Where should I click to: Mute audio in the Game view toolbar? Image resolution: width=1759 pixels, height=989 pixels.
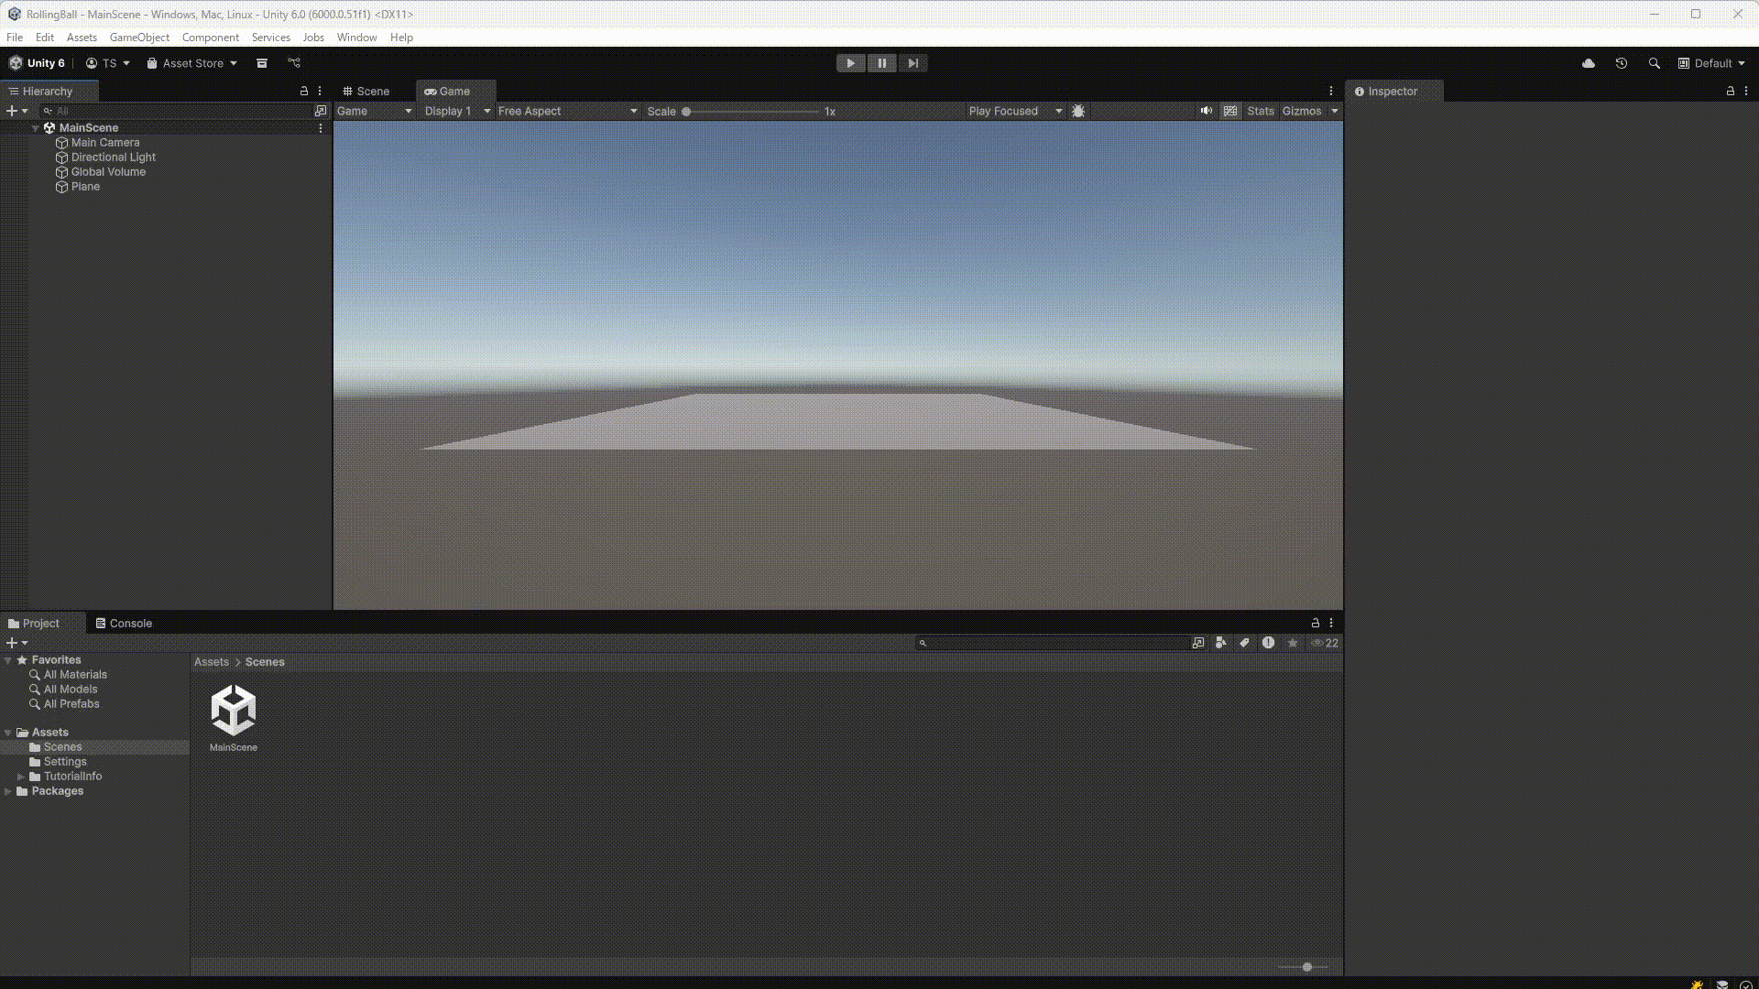coord(1207,111)
